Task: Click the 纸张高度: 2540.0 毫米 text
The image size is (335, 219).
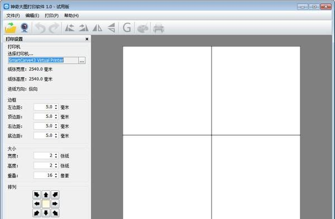Action: 30,79
